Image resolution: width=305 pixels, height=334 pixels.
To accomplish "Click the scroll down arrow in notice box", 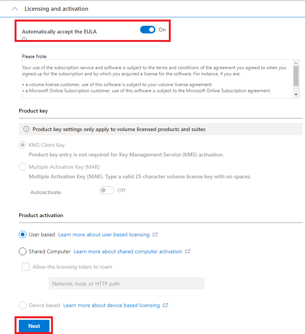I will [x=296, y=94].
